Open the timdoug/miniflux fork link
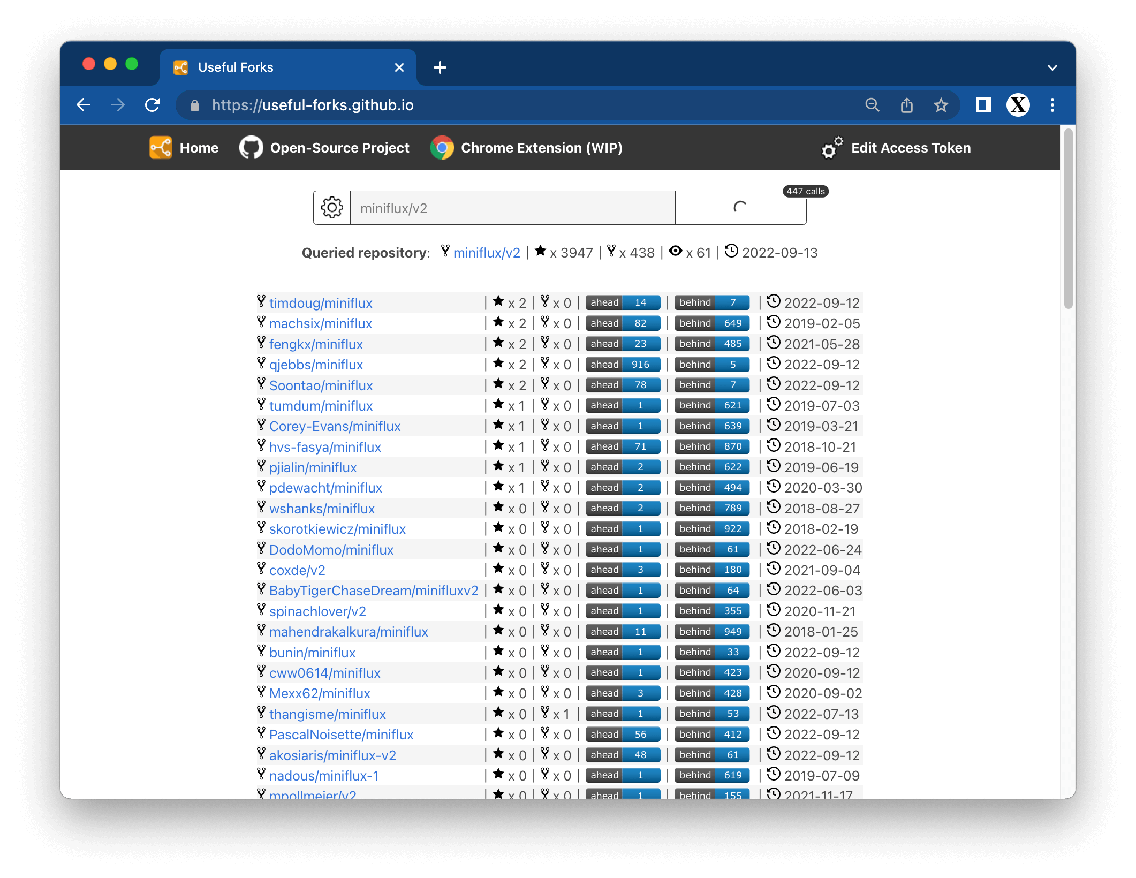Viewport: 1136px width, 878px height. pos(321,303)
